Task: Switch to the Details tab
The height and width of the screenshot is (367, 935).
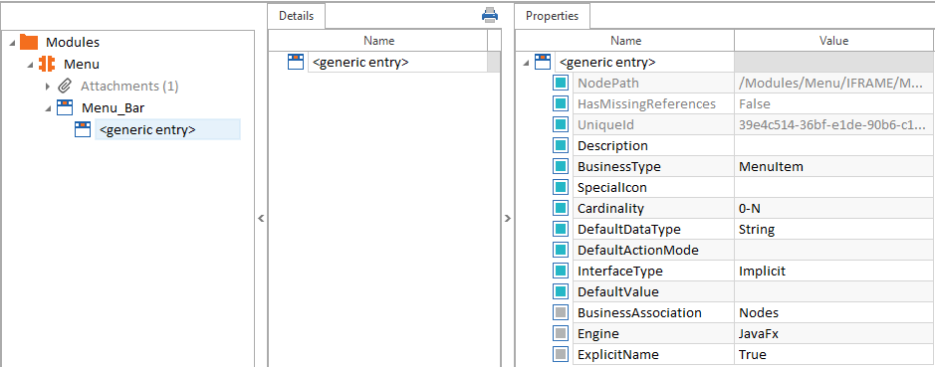Action: pyautogui.click(x=297, y=16)
